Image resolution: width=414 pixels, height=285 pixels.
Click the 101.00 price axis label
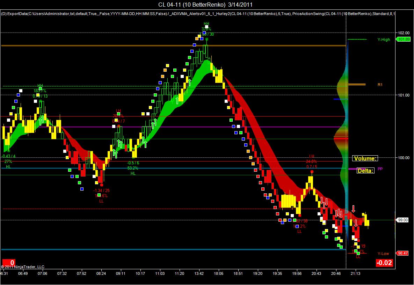click(x=404, y=95)
